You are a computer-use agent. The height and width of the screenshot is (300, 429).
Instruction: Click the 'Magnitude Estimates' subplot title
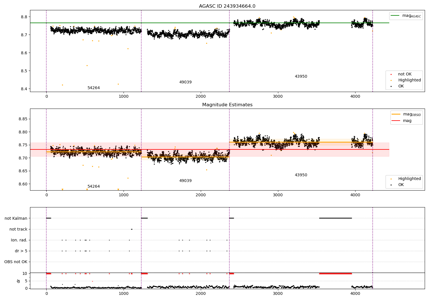point(227,105)
